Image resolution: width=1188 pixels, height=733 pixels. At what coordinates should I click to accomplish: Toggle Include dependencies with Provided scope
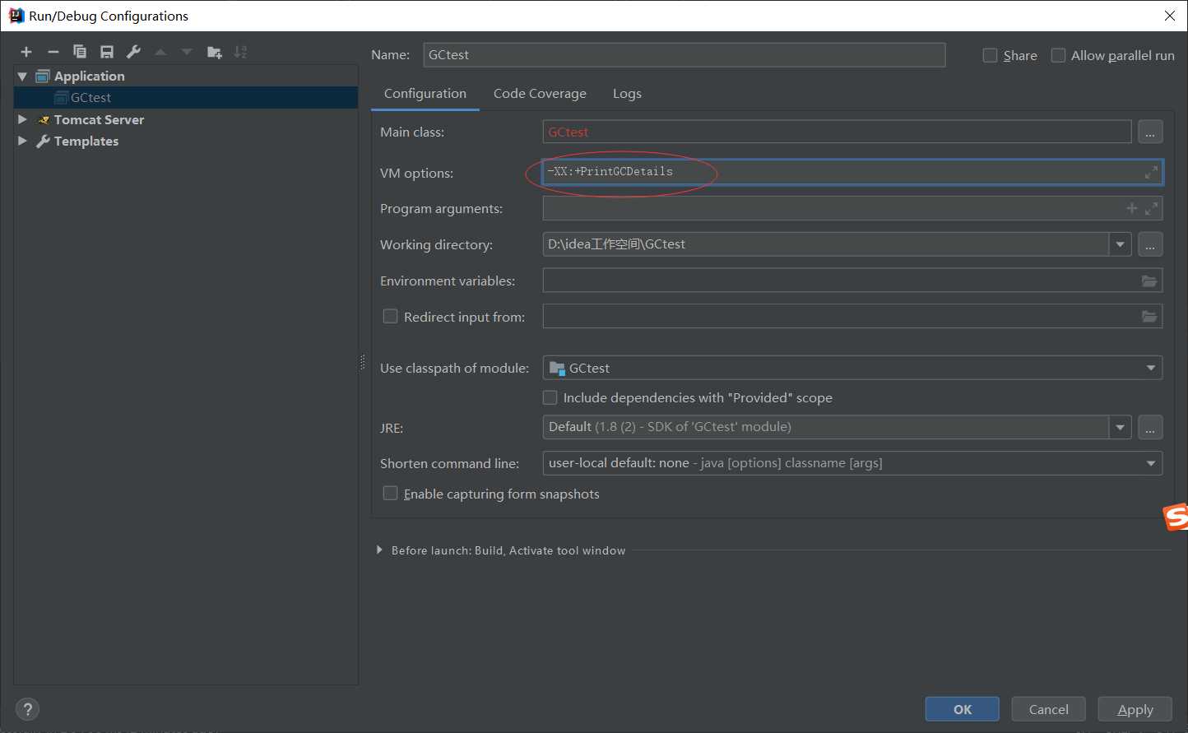550,397
